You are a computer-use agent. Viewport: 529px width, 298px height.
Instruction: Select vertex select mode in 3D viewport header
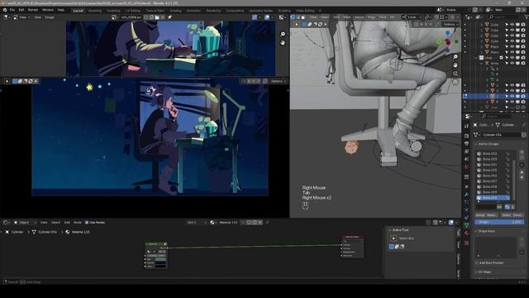click(293, 17)
